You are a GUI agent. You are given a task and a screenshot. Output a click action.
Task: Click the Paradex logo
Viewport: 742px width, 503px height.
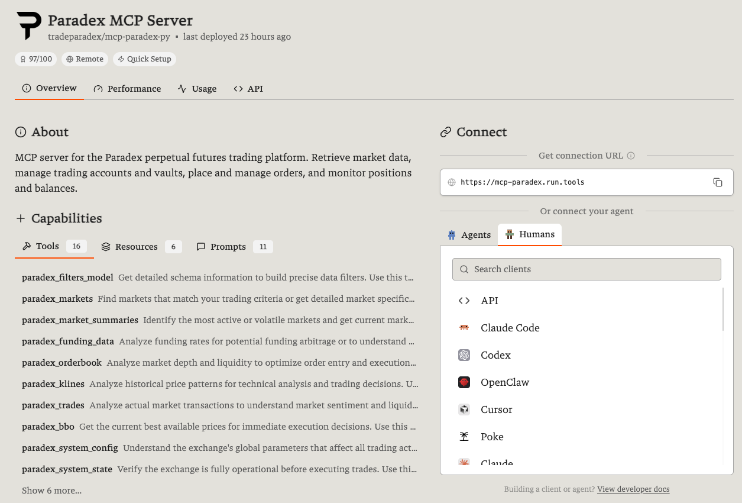28,25
